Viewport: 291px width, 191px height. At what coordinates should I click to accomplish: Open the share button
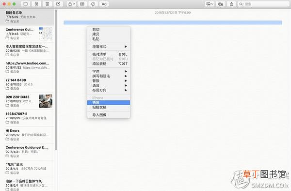point(231,4)
